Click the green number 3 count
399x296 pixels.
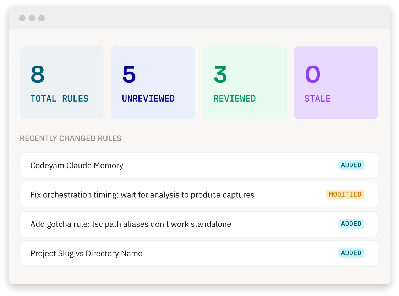(x=220, y=75)
